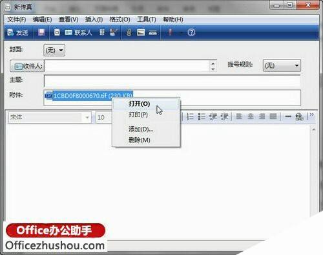Screen dimensions: 323x255
Task: Click the check names person icon
Action: coord(113,32)
